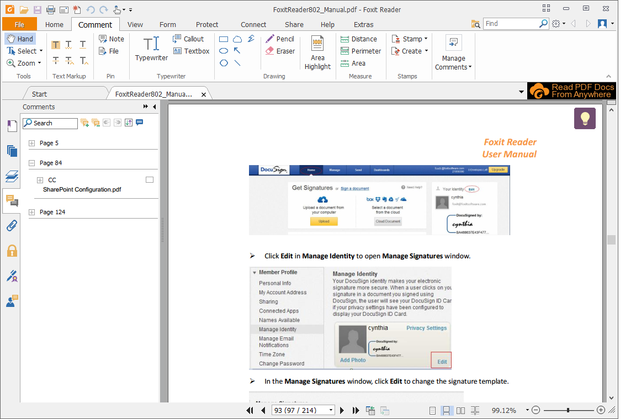Select the Pencil drawing tool
This screenshot has width=636, height=419.
click(279, 39)
